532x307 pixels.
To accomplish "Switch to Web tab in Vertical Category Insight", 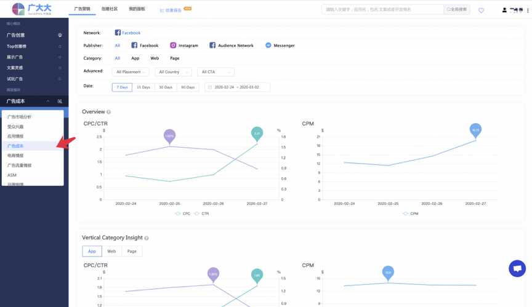I will pos(111,251).
